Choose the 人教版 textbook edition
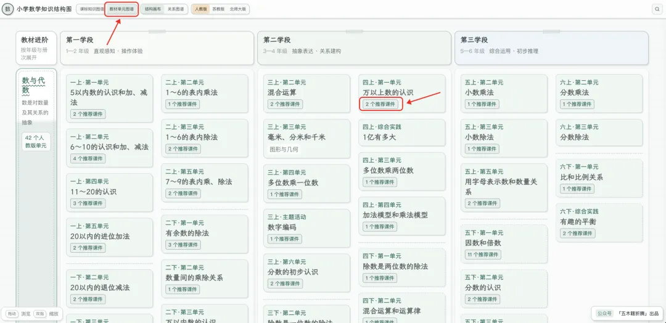This screenshot has width=666, height=323. pyautogui.click(x=201, y=9)
